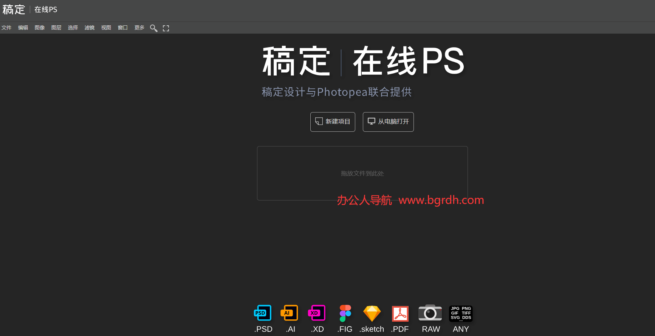
Task: Click the Figma .FIG icon
Action: click(345, 313)
